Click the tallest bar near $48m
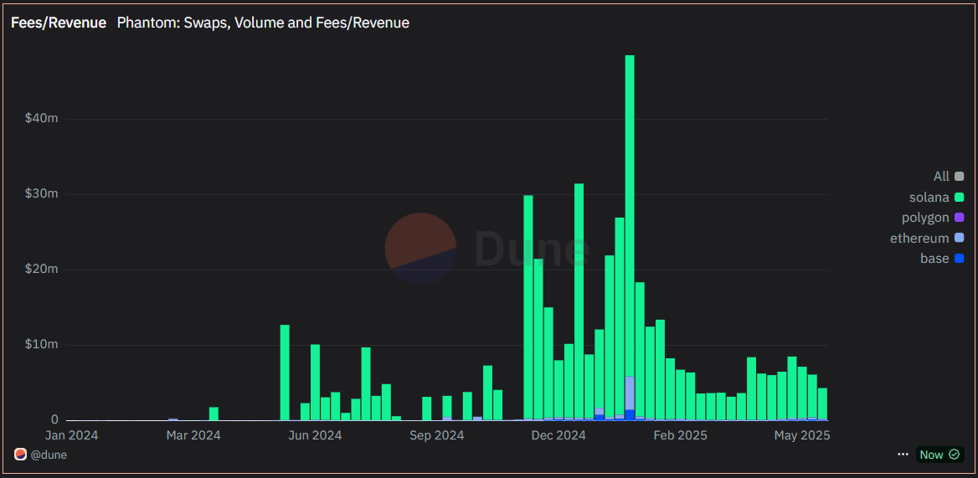The image size is (978, 478). pos(630,238)
